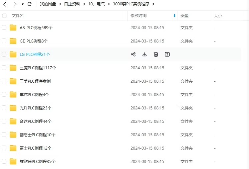
Task: Check the 光洋PLC例程23个 checkbox
Action: pyautogui.click(x=4, y=108)
